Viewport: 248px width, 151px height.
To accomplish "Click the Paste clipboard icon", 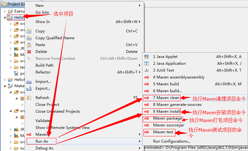I will click(x=29, y=45).
